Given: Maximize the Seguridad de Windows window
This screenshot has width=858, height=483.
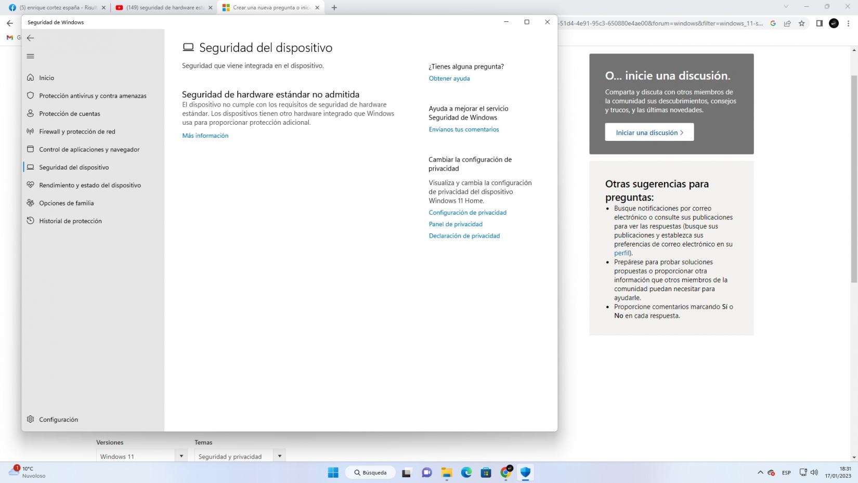Looking at the screenshot, I should point(527,22).
